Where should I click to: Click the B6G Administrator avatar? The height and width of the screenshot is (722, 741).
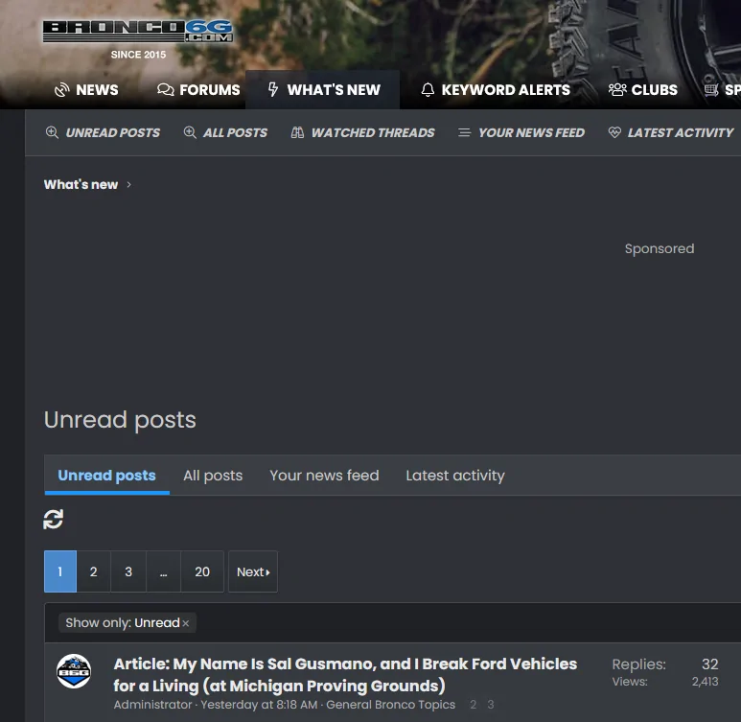74,671
